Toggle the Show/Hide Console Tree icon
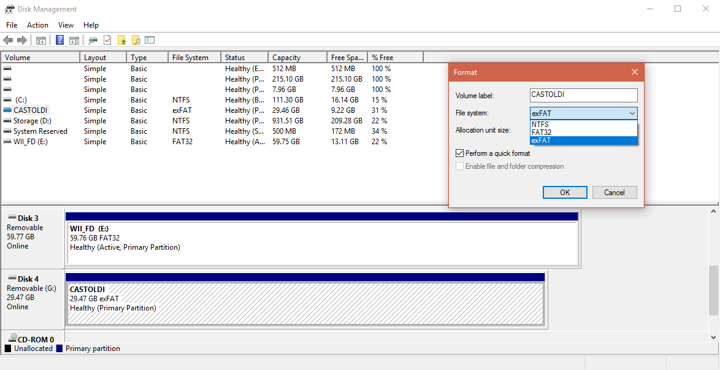 tap(41, 40)
